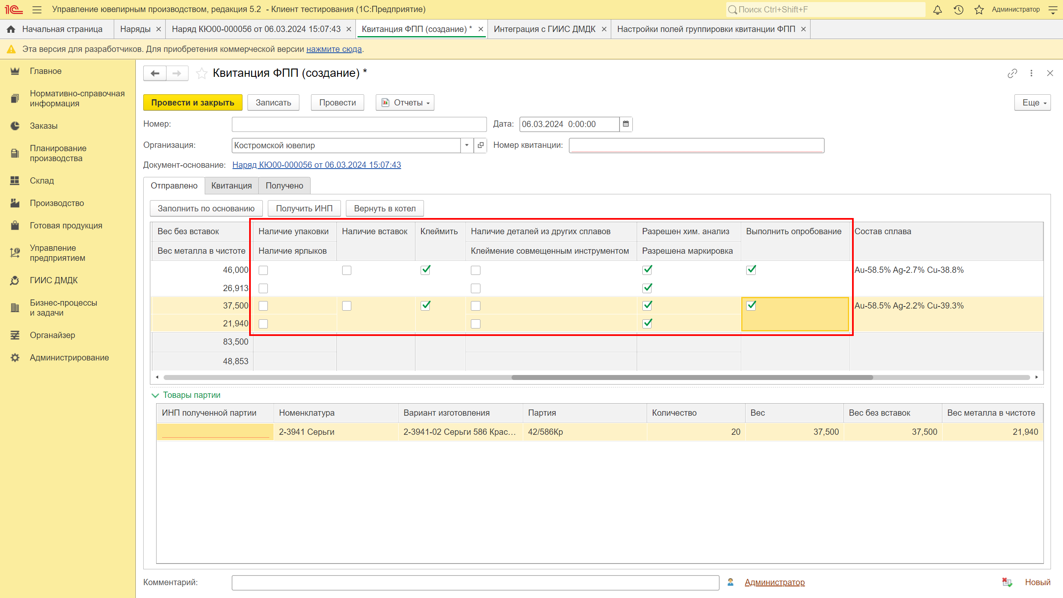This screenshot has width=1063, height=598.
Task: Switch to the Квитанция tab
Action: point(232,186)
